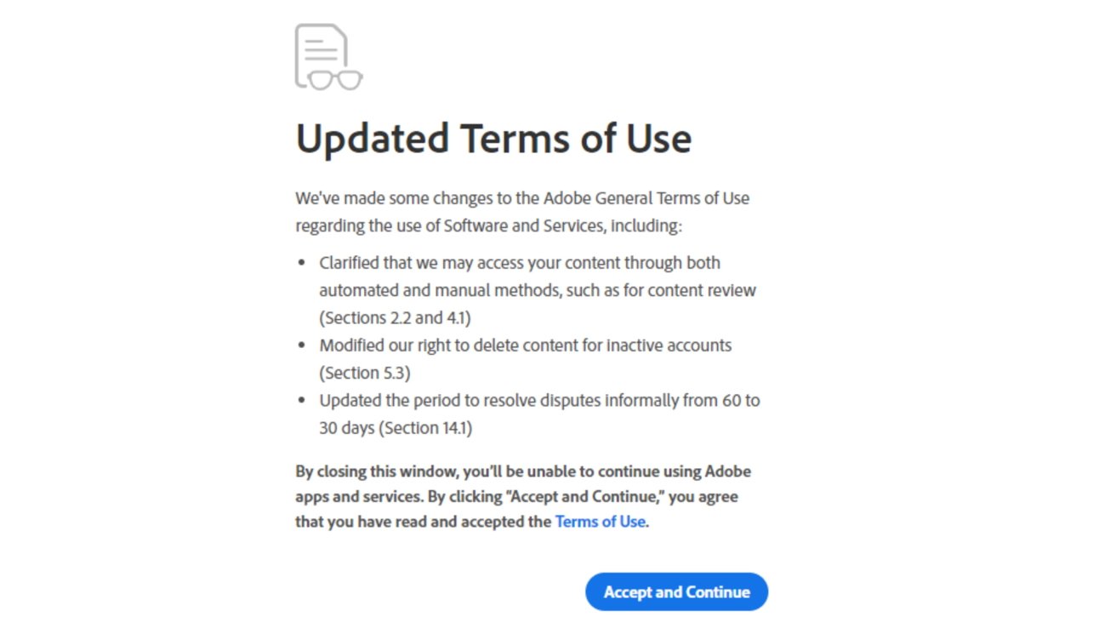Click the Section 5.3 reference text
This screenshot has width=1116, height=628.
coord(362,373)
